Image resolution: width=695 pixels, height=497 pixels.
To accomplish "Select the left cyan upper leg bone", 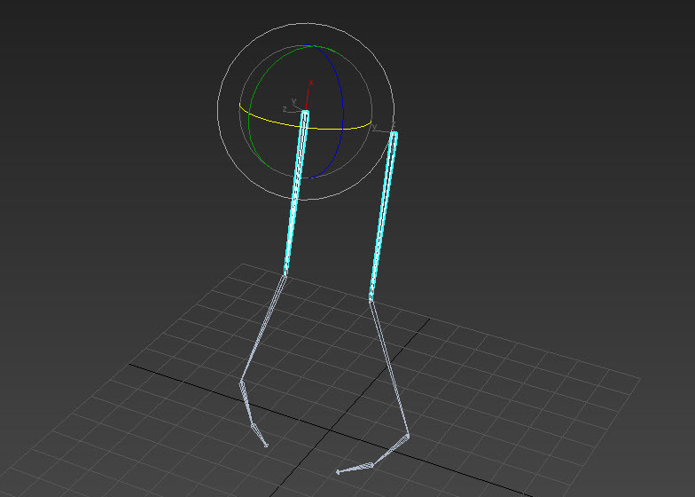I will pos(296,193).
